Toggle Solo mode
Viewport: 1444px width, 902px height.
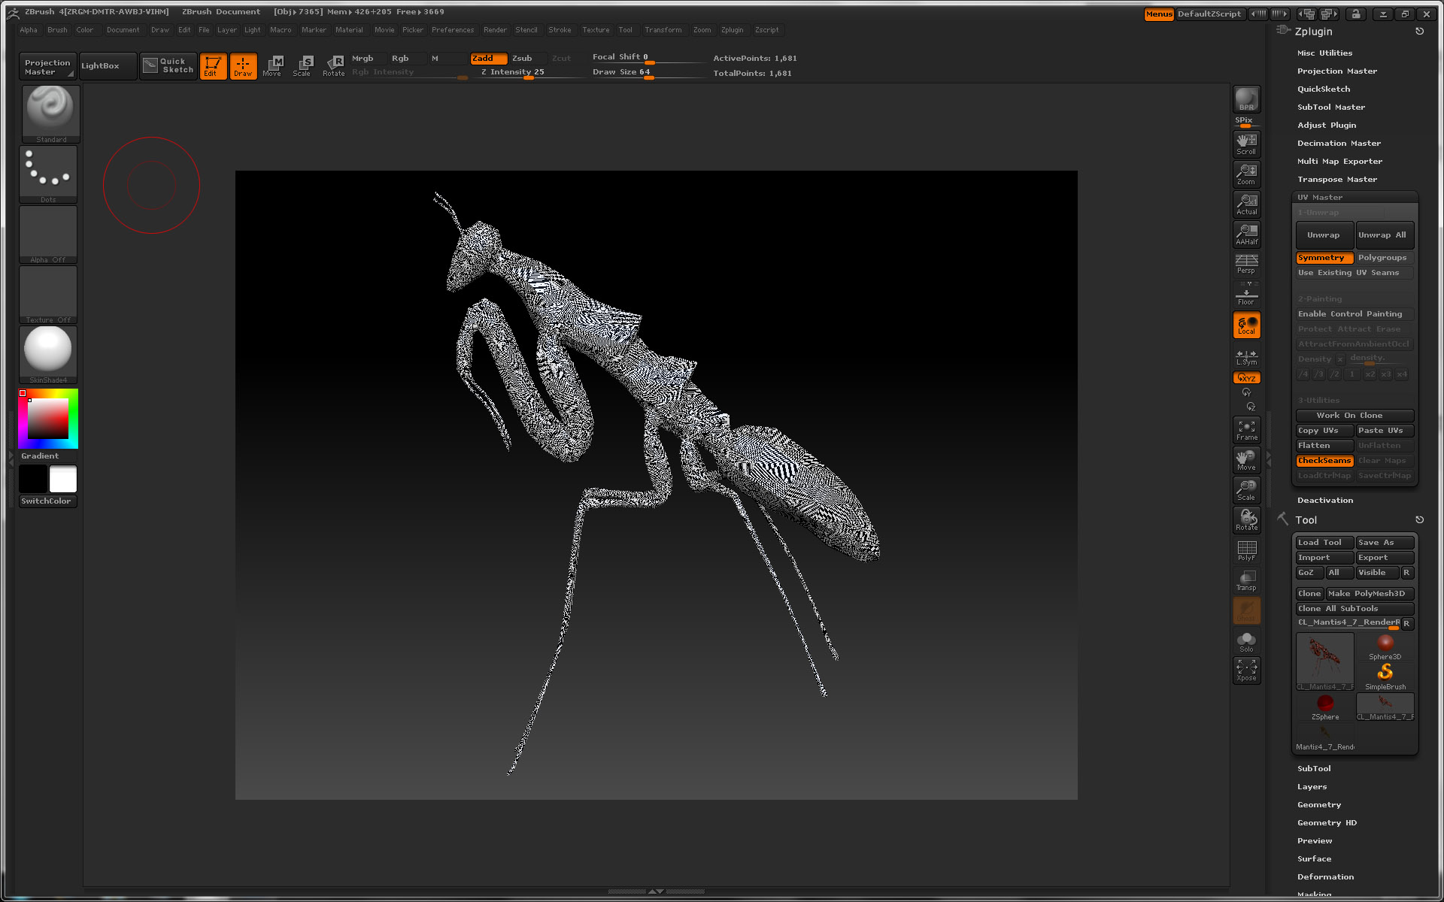[1246, 641]
